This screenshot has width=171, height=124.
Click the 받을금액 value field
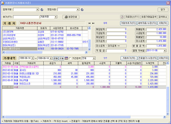tap(156, 46)
